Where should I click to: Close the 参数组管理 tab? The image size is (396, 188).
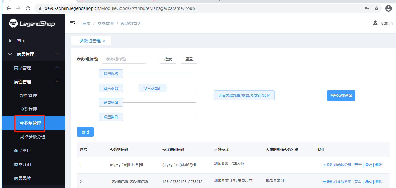pyautogui.click(x=104, y=41)
